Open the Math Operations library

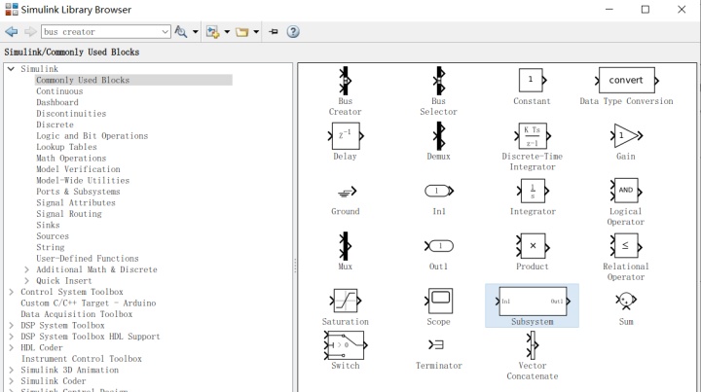click(71, 158)
